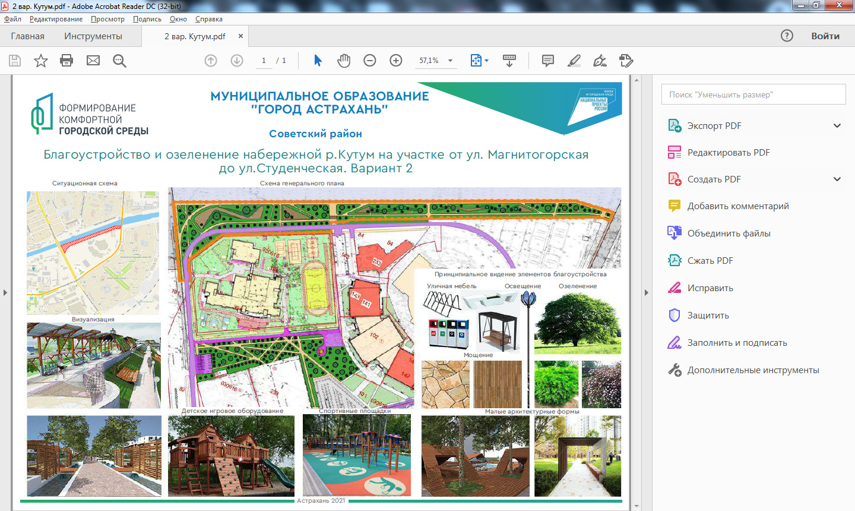Screen dimensions: 855x511
Task: Open help question mark icon
Action: pos(787,36)
